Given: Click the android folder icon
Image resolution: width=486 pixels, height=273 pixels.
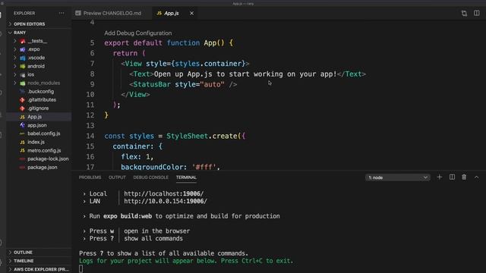Looking at the screenshot, I should pyautogui.click(x=22, y=66).
